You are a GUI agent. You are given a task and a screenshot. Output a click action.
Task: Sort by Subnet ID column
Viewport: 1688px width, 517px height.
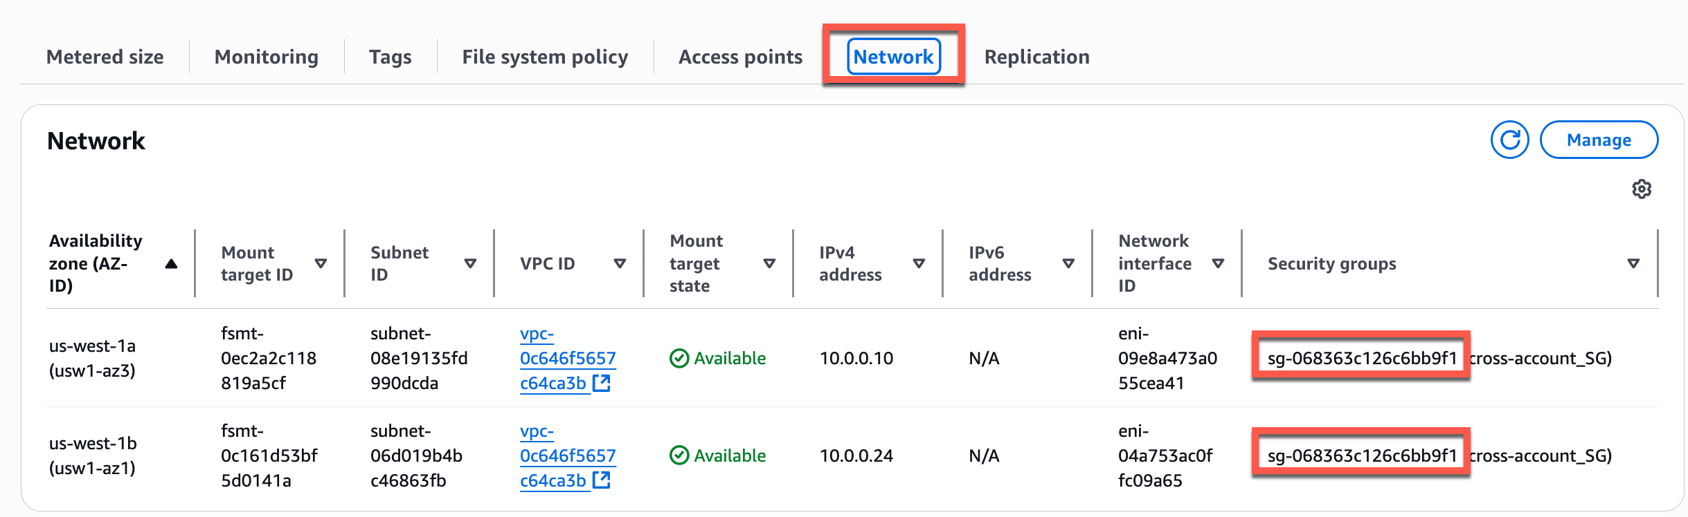(470, 263)
